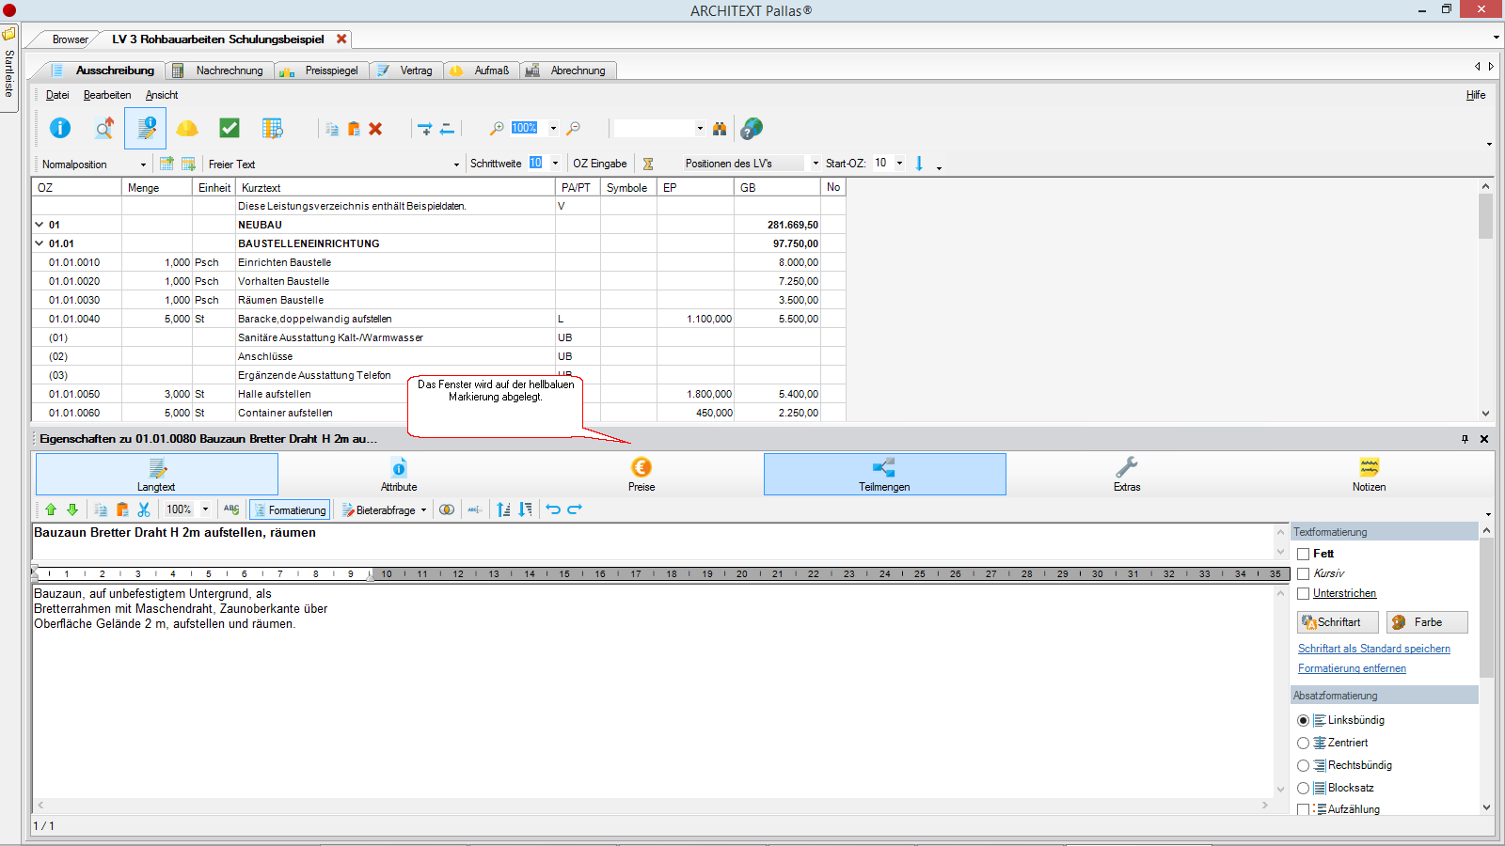This screenshot has height=846, width=1505.
Task: Click the redo arrow in Langtext toolbar
Action: (575, 509)
